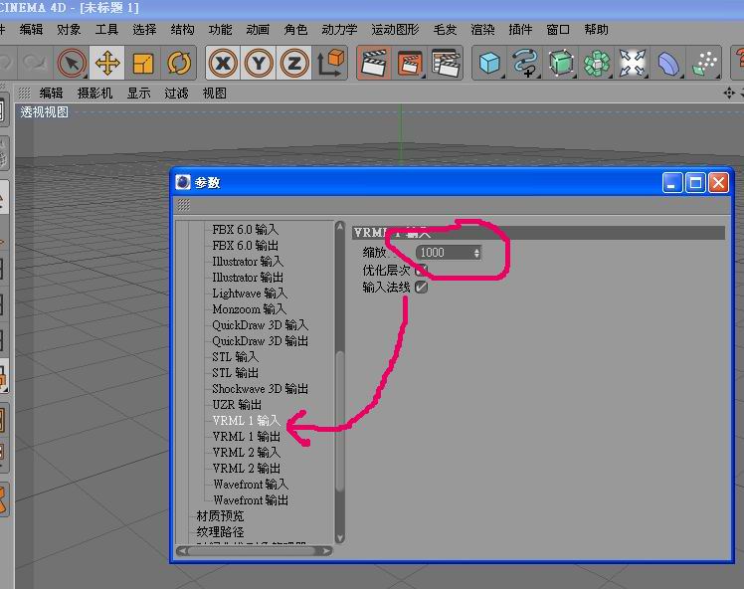Select QuickDraw 3D 输入 entry
Image resolution: width=744 pixels, height=589 pixels.
(x=260, y=325)
